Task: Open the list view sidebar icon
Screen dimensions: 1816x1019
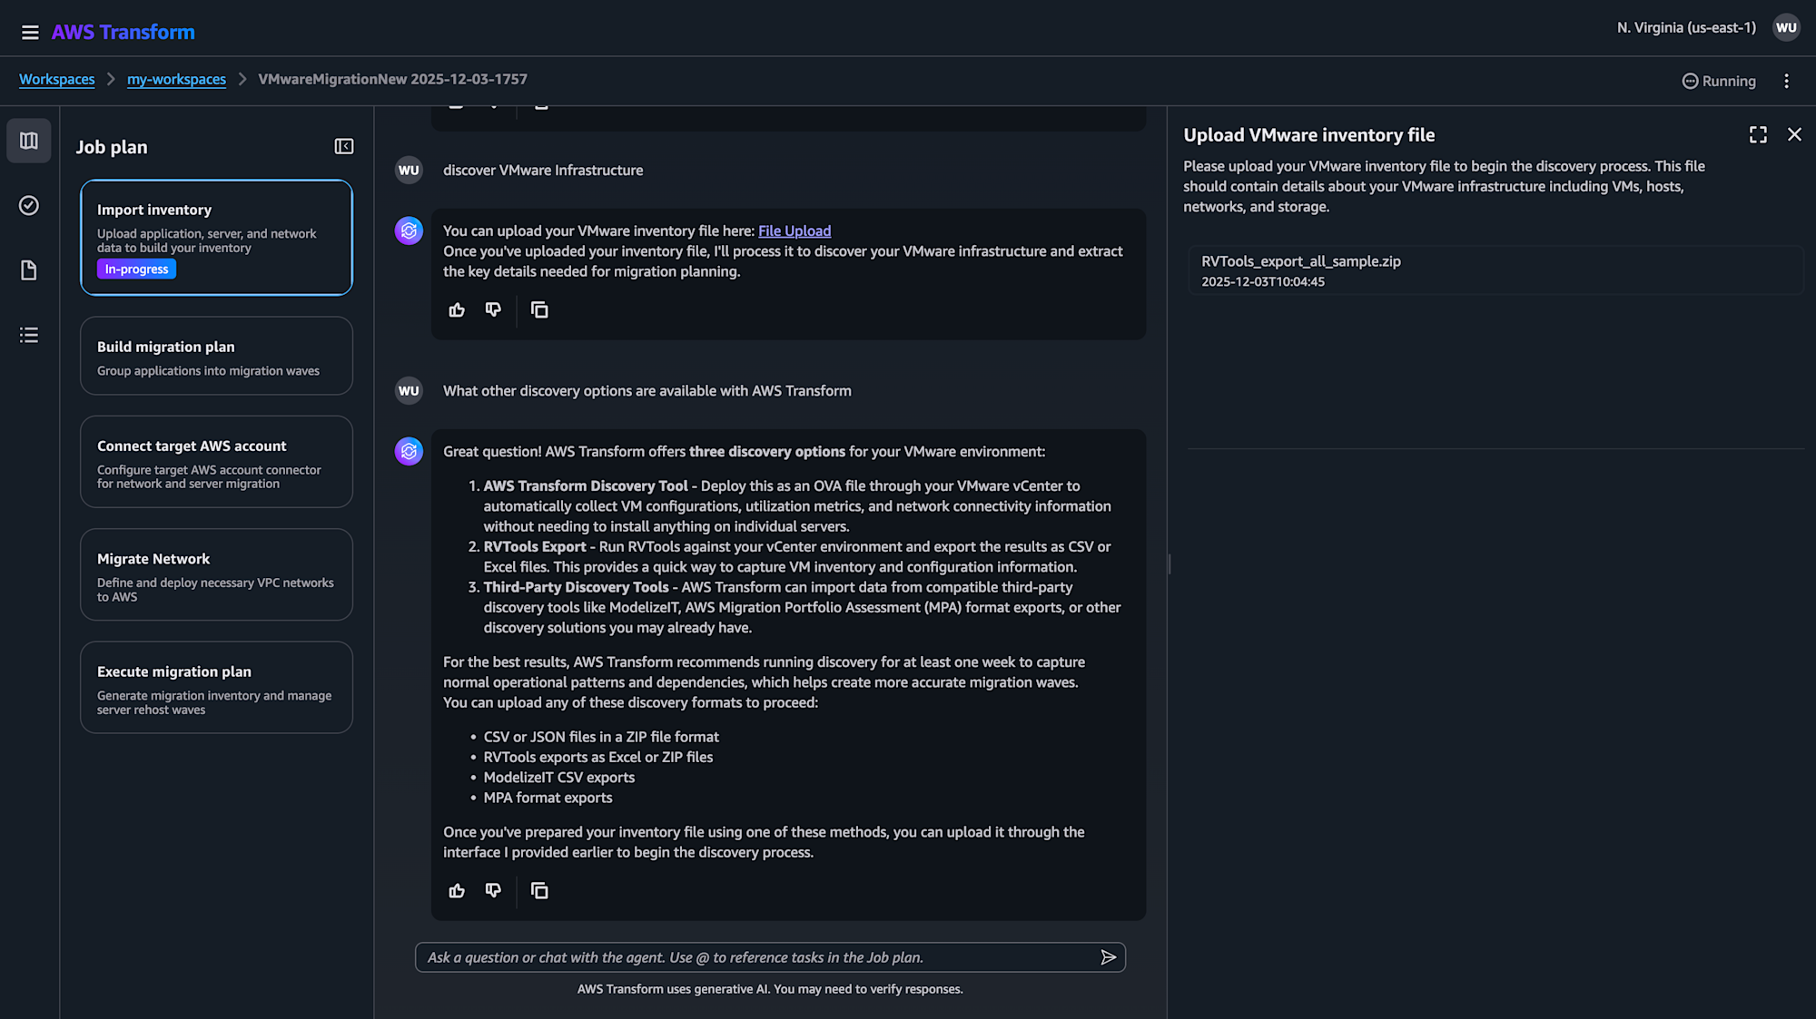Action: 29,335
